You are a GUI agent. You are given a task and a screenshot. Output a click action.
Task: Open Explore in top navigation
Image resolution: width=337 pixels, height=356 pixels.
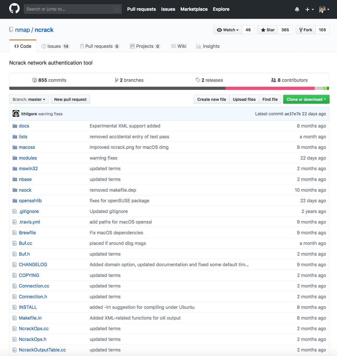coord(221,9)
